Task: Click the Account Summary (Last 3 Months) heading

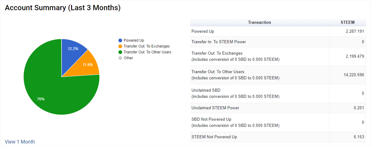Action: point(62,8)
